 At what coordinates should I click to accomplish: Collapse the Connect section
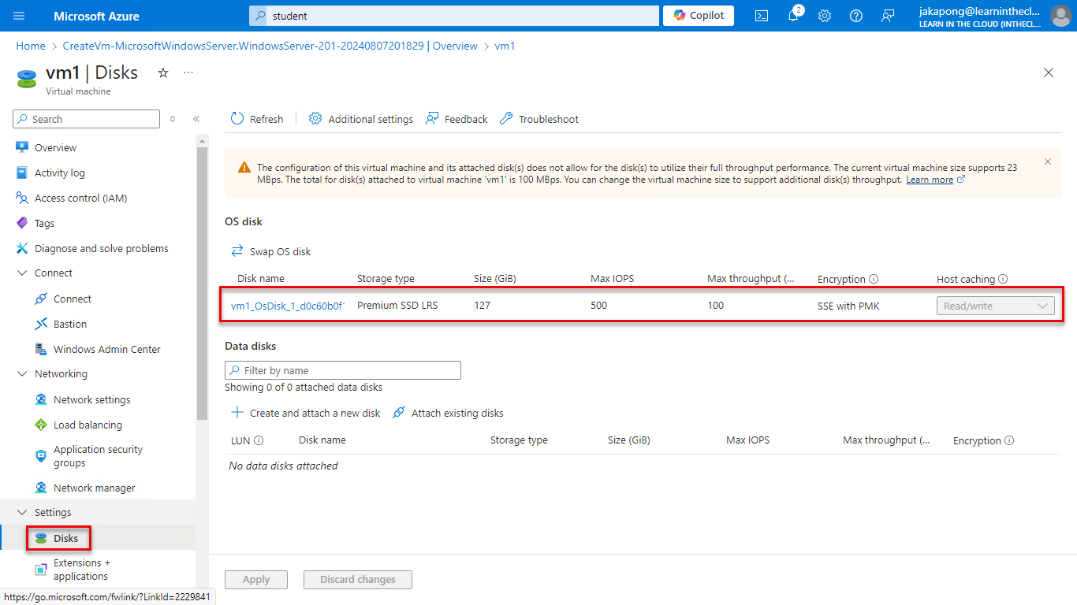click(22, 273)
